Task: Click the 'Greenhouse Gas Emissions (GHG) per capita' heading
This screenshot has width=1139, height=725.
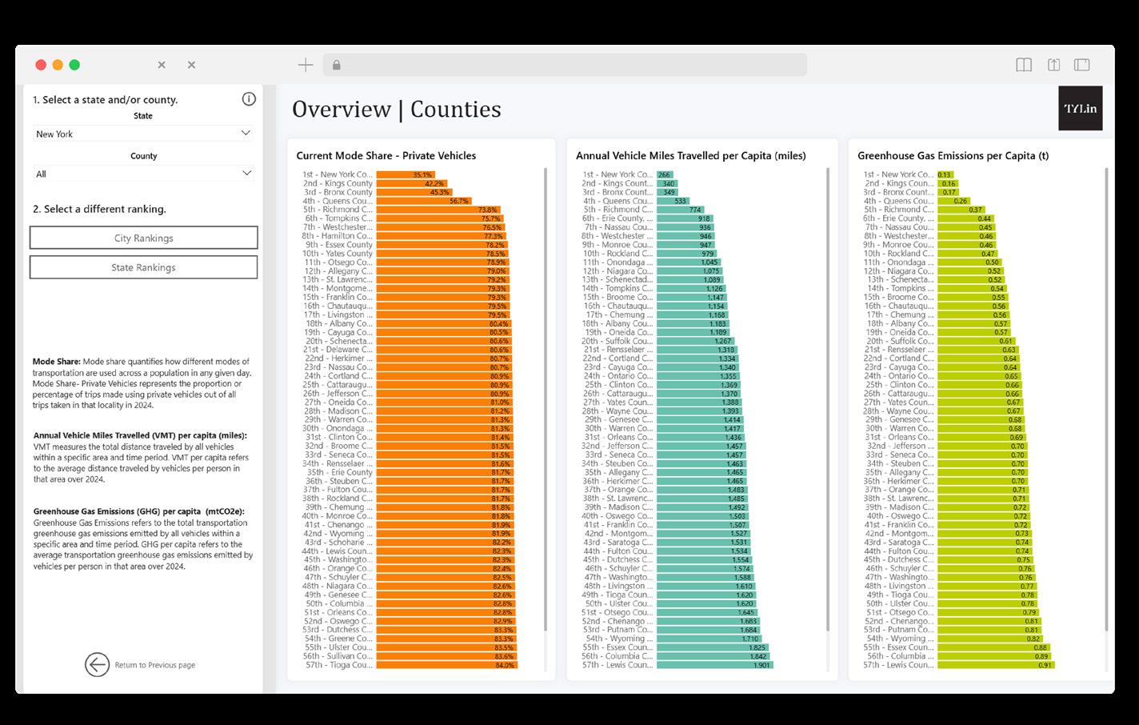Action: (x=139, y=511)
